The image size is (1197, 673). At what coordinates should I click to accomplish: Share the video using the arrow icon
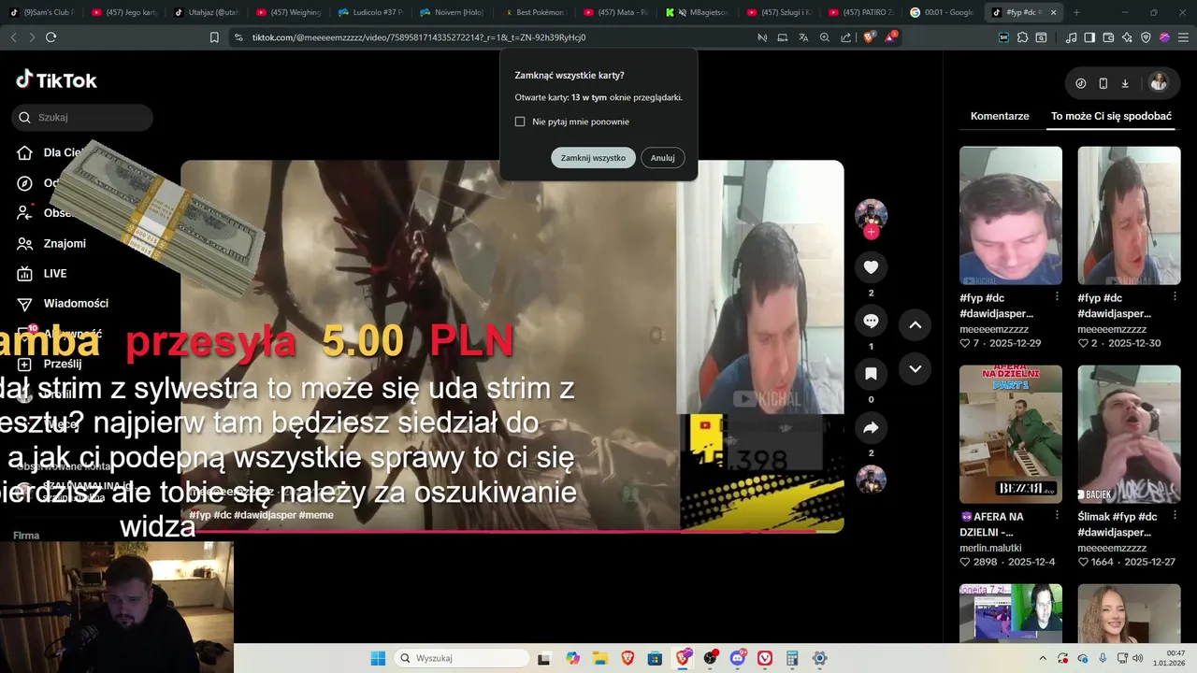coord(871,427)
